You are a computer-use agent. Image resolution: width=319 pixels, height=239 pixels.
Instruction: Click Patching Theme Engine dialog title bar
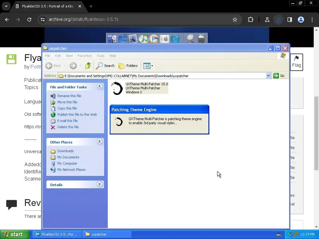point(159,110)
